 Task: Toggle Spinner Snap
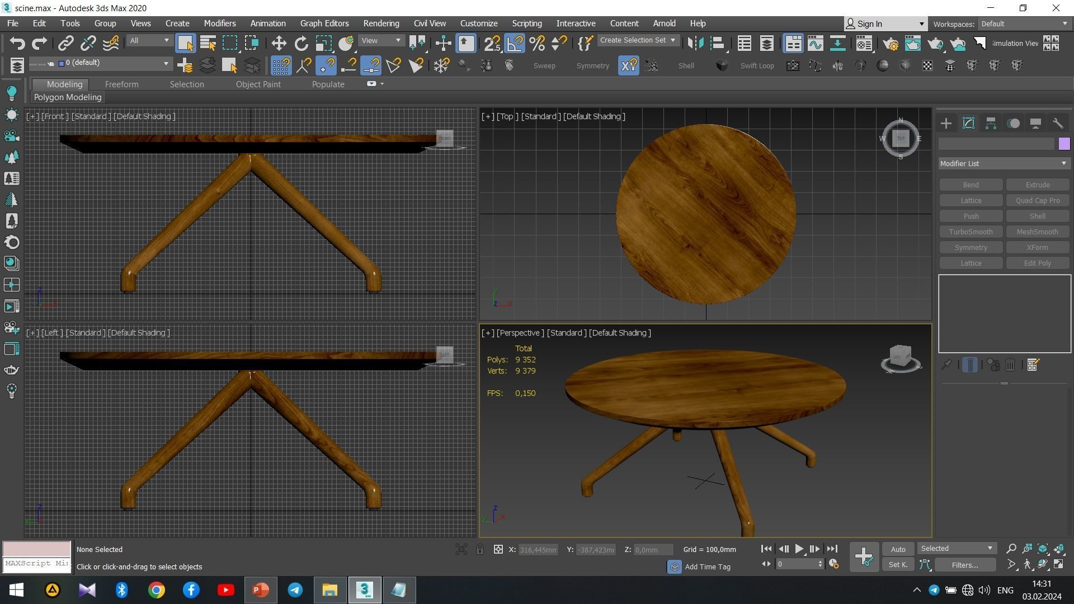(x=559, y=43)
